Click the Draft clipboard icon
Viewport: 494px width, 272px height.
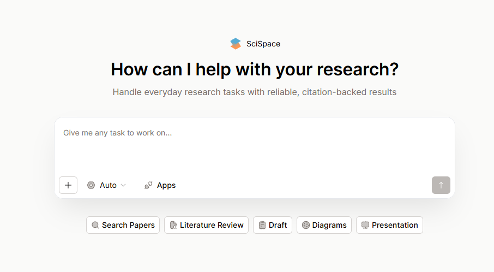coord(262,225)
